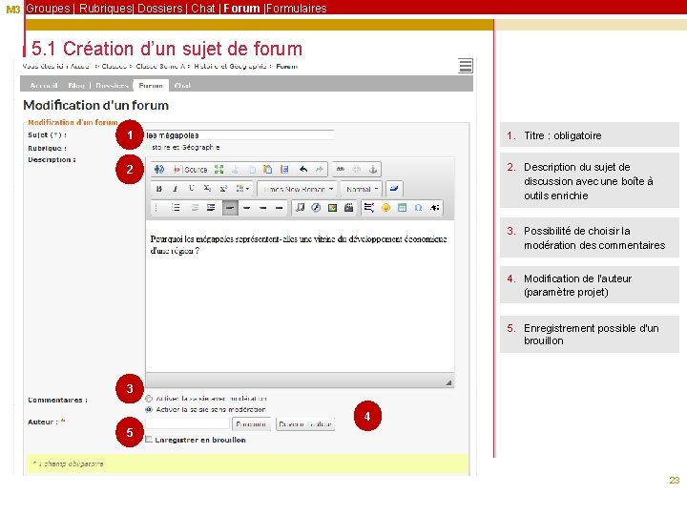Click the cut scissors icon in the editor
Viewport: 687px width, 515px height.
click(236, 170)
